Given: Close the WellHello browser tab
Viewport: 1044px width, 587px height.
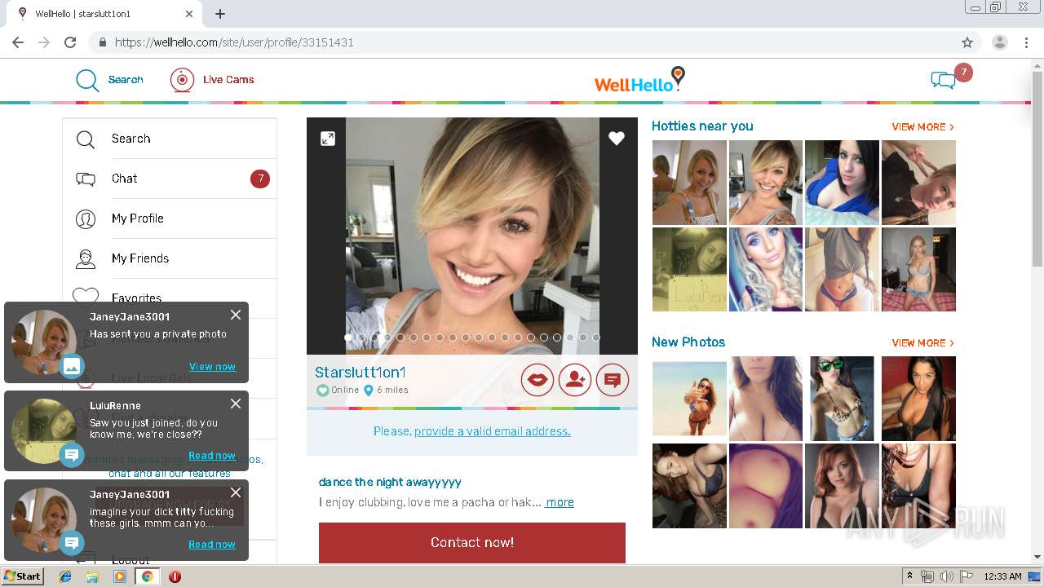Looking at the screenshot, I should (x=189, y=14).
